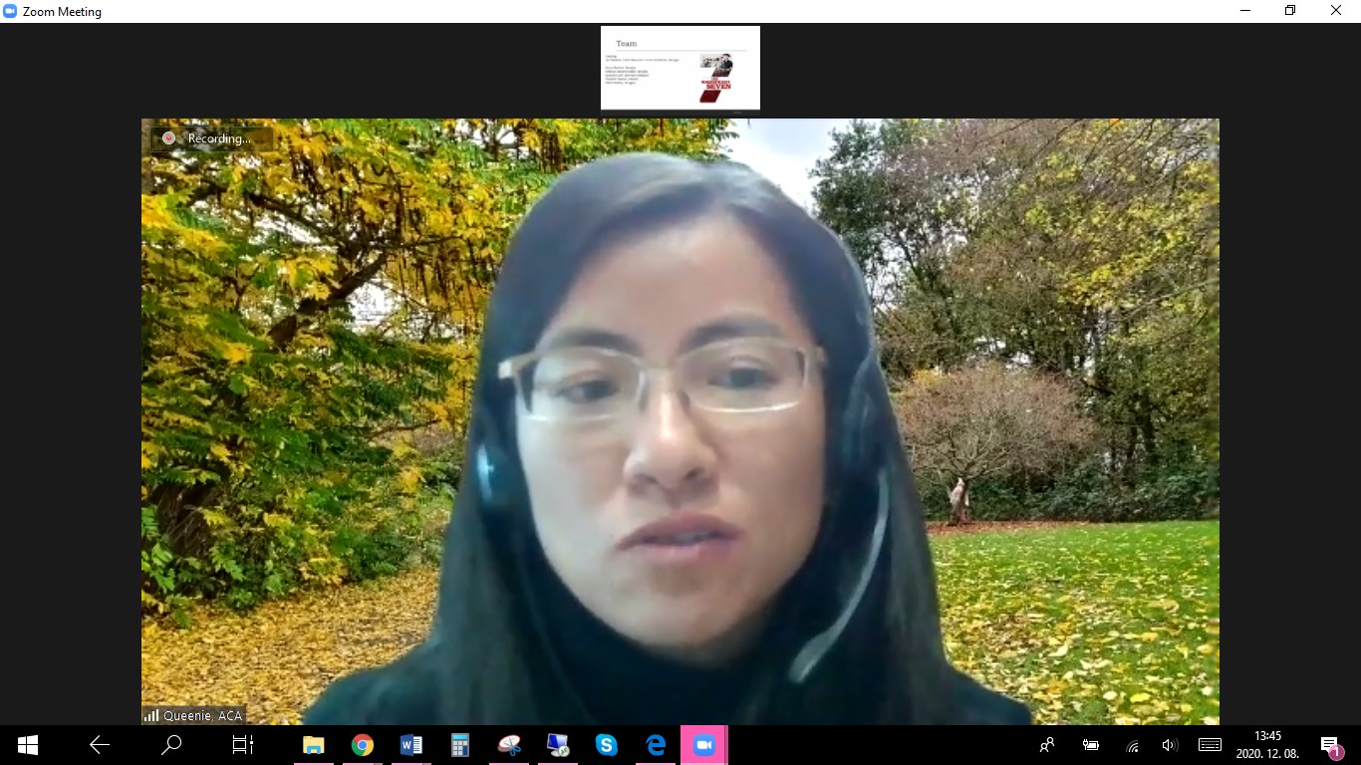This screenshot has height=765, width=1361.
Task: Click the taskbar Back arrow button
Action: 100,745
